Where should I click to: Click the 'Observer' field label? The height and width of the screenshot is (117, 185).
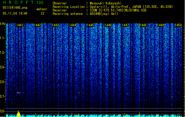(x=60, y=3)
